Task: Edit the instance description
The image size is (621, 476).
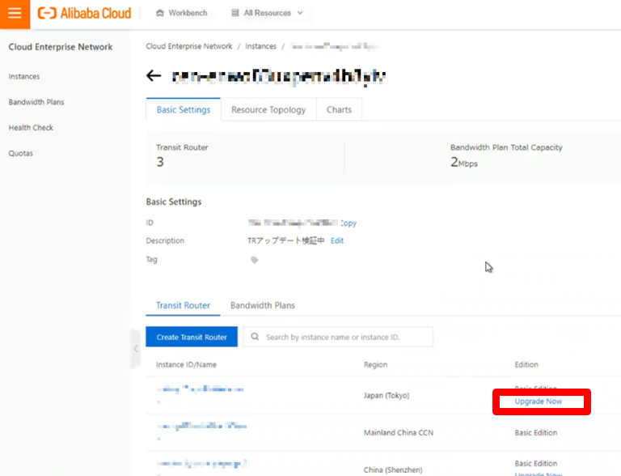Action: (337, 240)
